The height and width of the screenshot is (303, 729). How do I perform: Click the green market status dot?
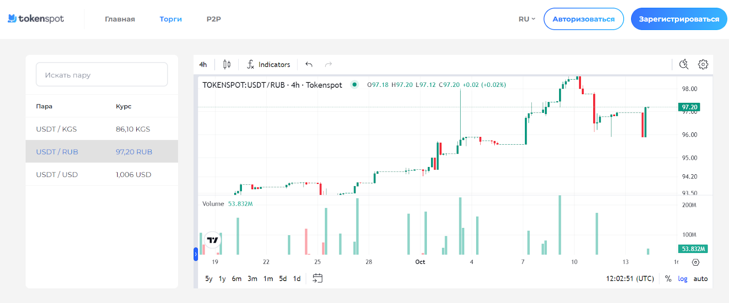click(x=354, y=85)
